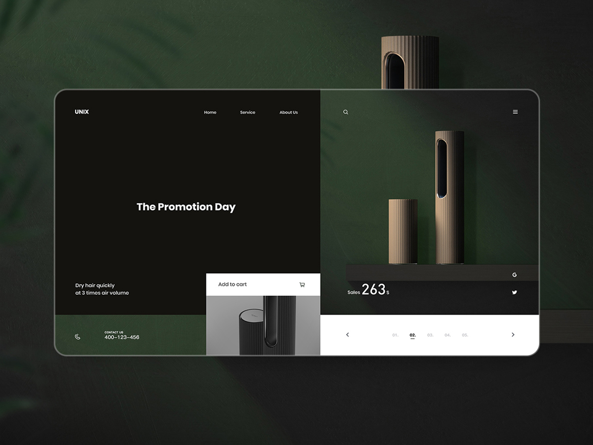Click the search magnifier icon
This screenshot has width=593, height=445.
point(346,112)
